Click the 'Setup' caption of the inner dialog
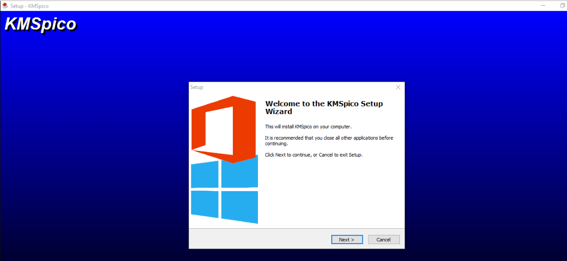The height and width of the screenshot is (261, 567). tap(197, 87)
